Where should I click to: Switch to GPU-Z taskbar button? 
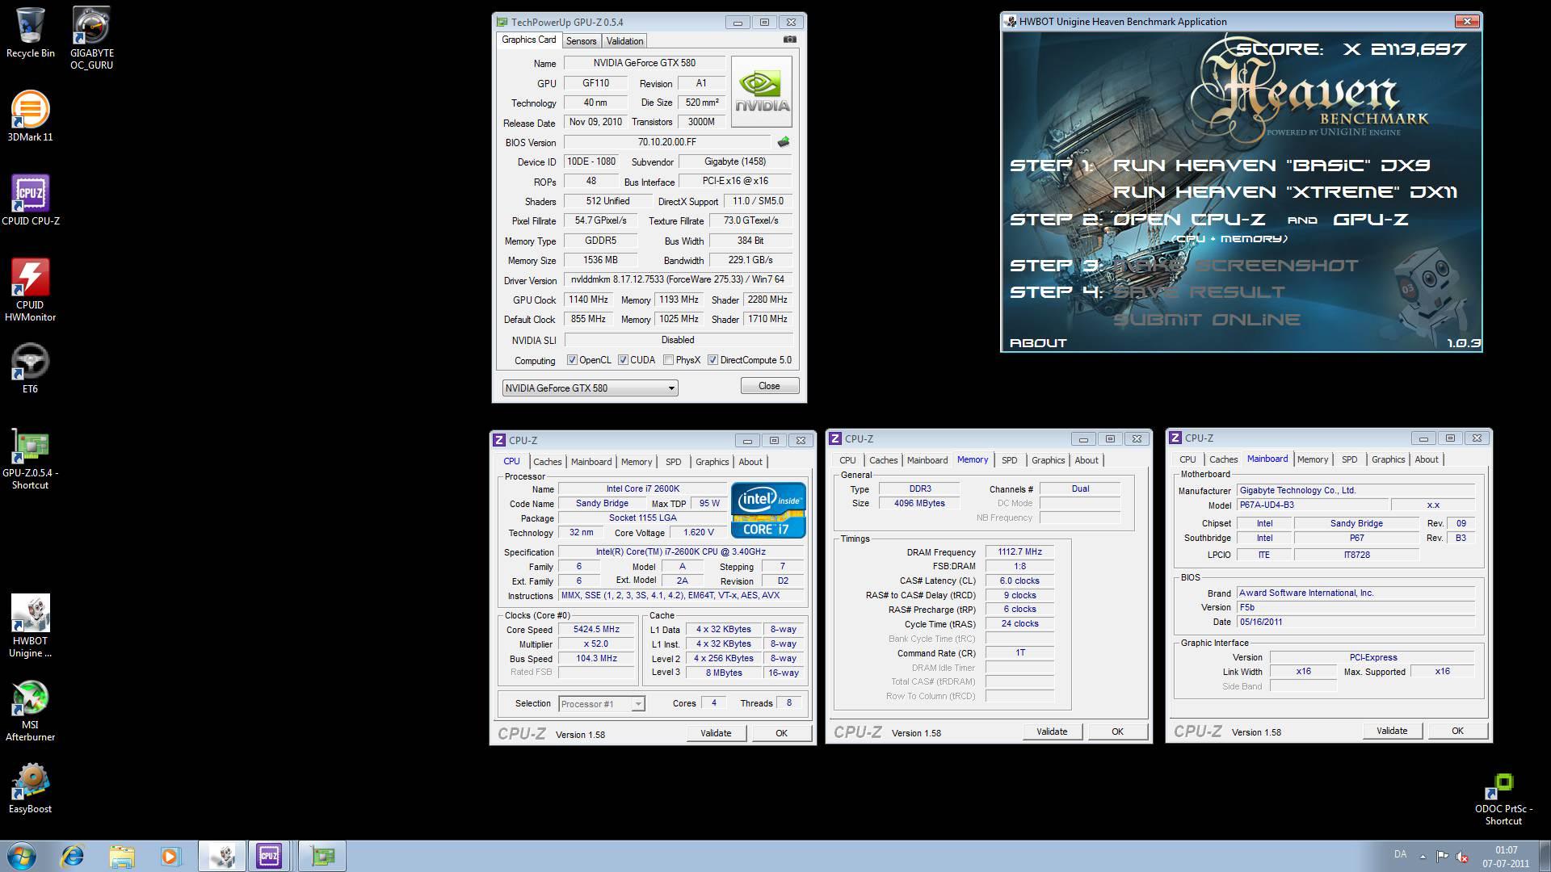[x=322, y=856]
